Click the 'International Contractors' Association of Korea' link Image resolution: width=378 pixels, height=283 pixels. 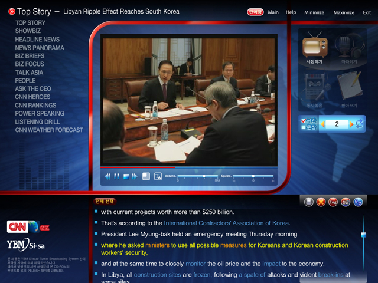pos(226,223)
